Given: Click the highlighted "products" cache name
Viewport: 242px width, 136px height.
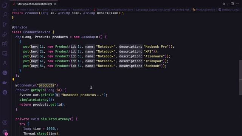Looking at the screenshot, I should pyautogui.click(x=47, y=85).
